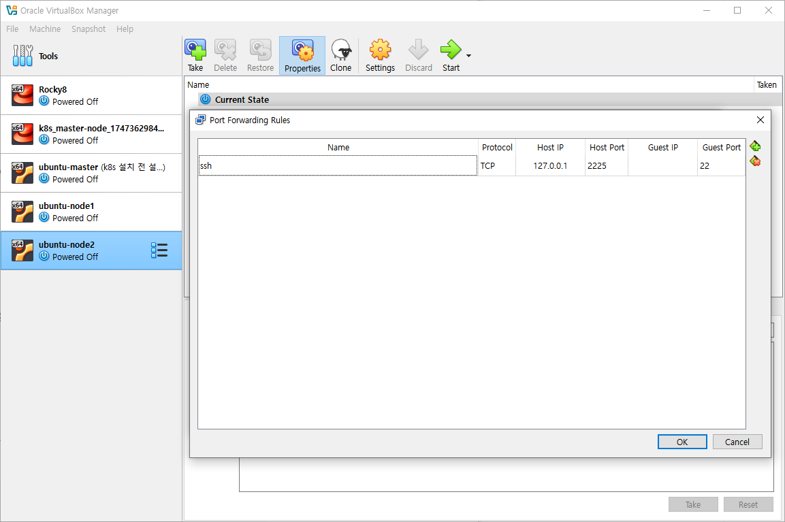Click the Taken column header in snapshot list
The height and width of the screenshot is (522, 785).
(767, 84)
